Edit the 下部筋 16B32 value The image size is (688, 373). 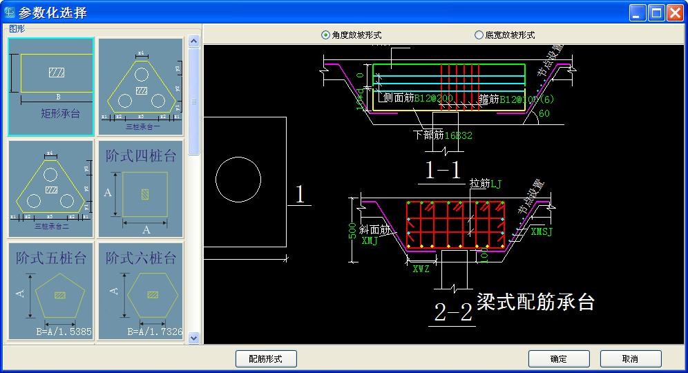[x=459, y=135]
